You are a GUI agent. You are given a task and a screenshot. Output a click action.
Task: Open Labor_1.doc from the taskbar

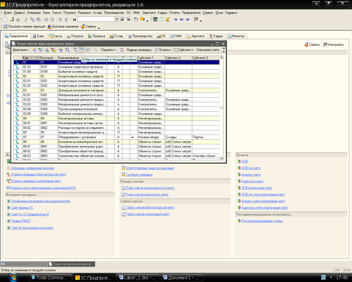(138, 278)
